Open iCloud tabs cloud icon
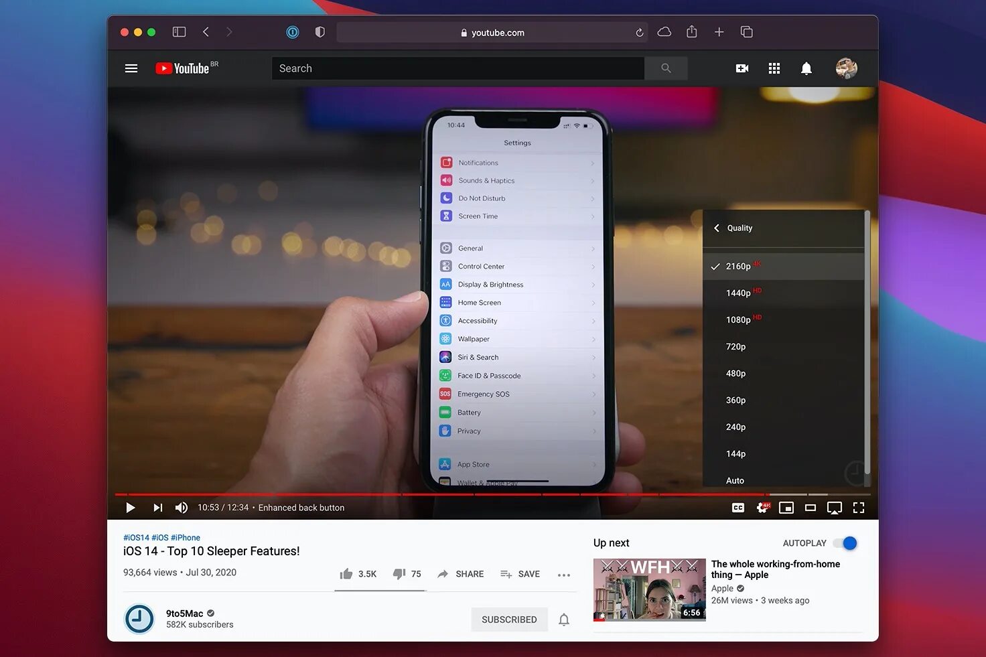986x657 pixels. click(x=664, y=31)
